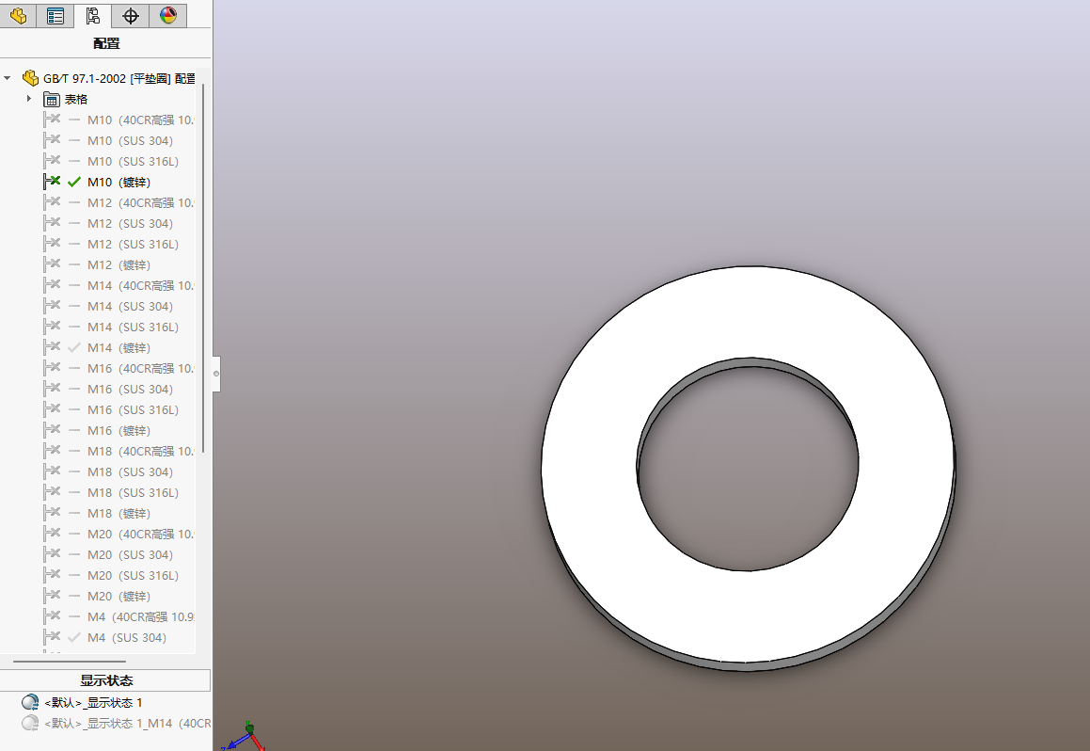1090x751 pixels.
Task: Click icon of <默认>_显示状态 1
Action: 30,702
